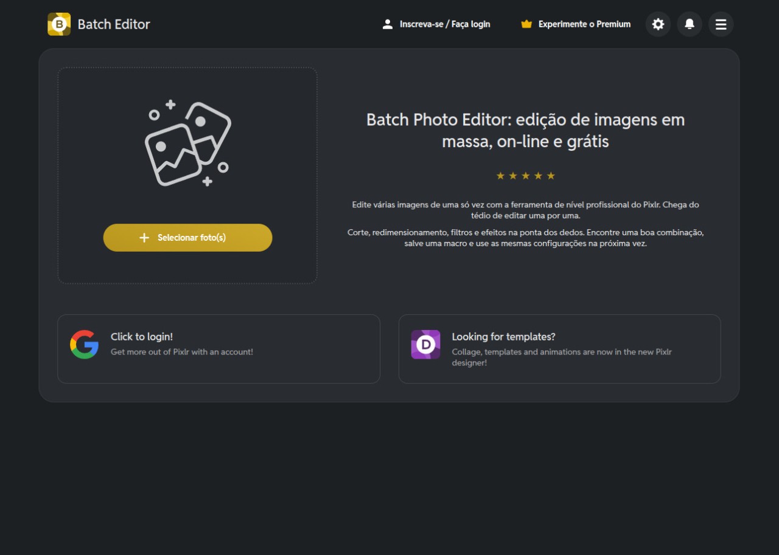The image size is (779, 555).
Task: Click the 'Edite várias imagens' paragraph
Action: point(526,210)
